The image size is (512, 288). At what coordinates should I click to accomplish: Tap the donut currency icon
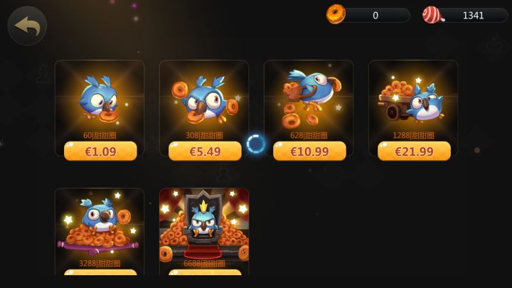(336, 14)
